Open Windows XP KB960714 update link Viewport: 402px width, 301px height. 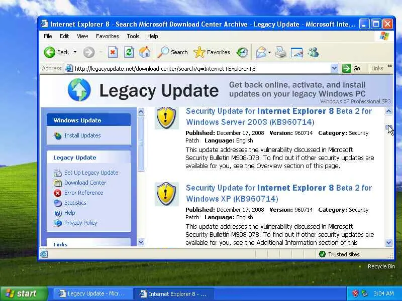(x=279, y=193)
